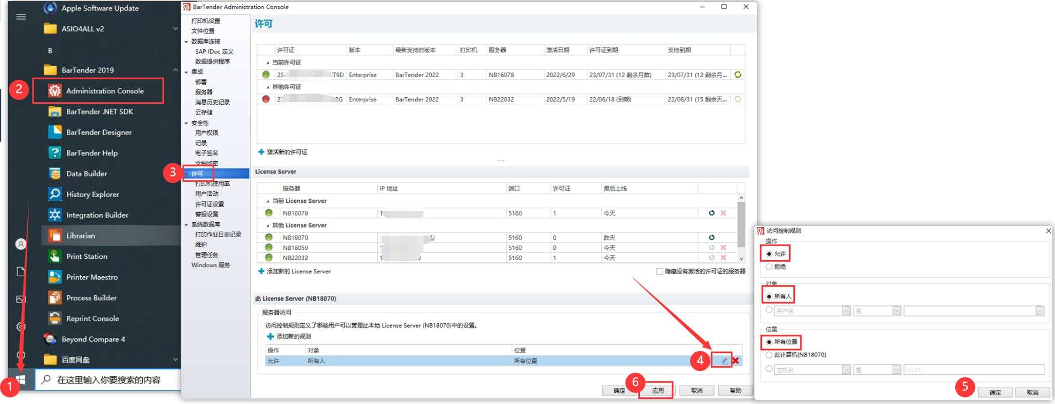Viewport: 1055px width, 404px height.
Task: Collapse the BarTender 2019 folder
Action: click(x=175, y=70)
